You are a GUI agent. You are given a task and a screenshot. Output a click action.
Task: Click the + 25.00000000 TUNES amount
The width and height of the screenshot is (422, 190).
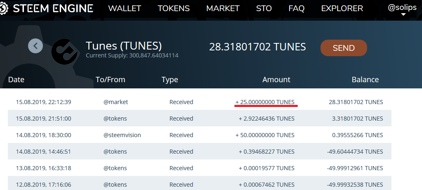pyautogui.click(x=265, y=102)
